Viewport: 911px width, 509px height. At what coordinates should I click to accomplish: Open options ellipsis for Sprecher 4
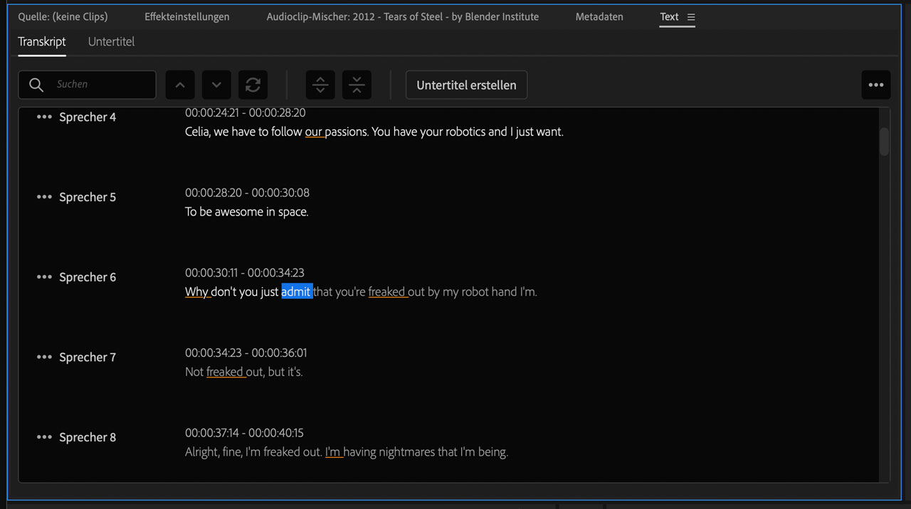(x=44, y=117)
